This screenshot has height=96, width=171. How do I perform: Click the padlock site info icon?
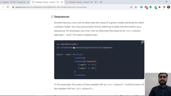point(13,7)
